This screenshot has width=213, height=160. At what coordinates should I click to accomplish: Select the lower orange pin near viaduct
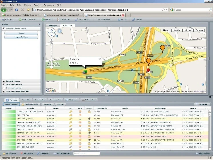point(149,62)
